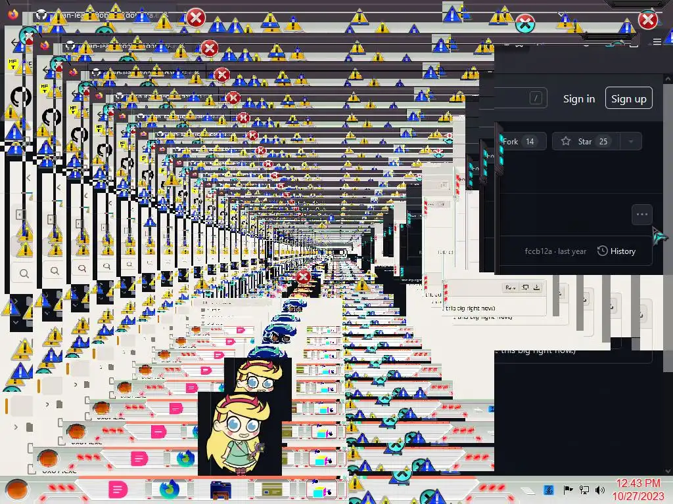Open the commit History link
Viewport: 673px width, 504px height.
(x=616, y=251)
